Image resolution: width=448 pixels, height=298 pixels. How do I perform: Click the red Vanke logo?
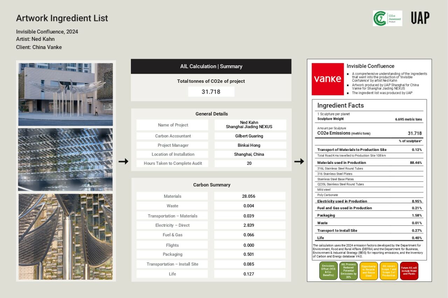tap(328, 79)
